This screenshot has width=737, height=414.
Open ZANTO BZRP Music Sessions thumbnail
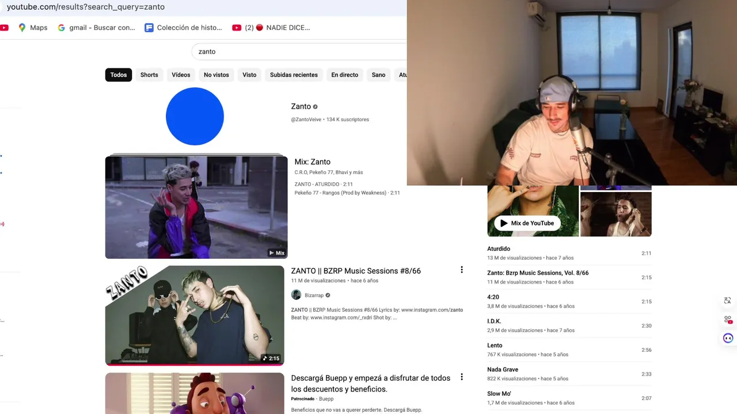195,315
